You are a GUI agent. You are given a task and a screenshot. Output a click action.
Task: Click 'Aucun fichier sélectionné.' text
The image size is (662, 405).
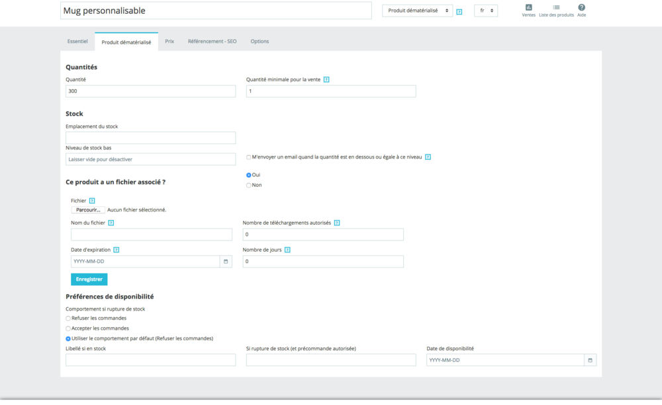137,210
